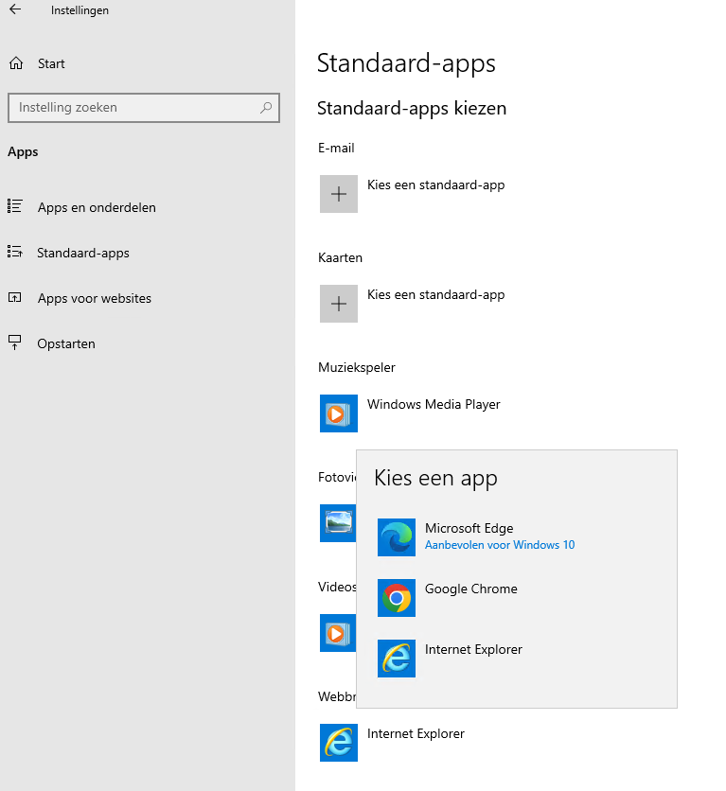Choose a default app for Kaarten label
The width and height of the screenshot is (726, 791).
pyautogui.click(x=436, y=295)
